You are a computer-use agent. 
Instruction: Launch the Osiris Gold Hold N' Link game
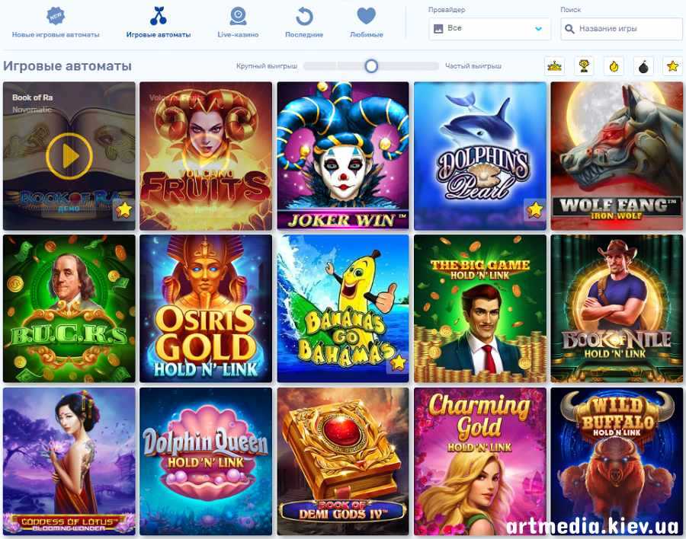[x=206, y=308]
